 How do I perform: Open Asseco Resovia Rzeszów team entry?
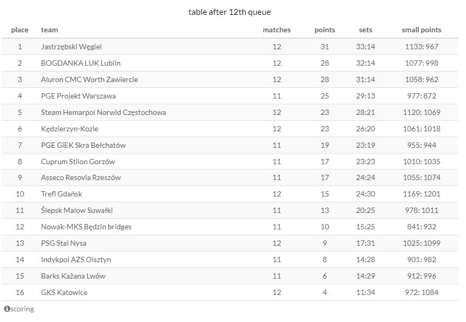[80, 177]
